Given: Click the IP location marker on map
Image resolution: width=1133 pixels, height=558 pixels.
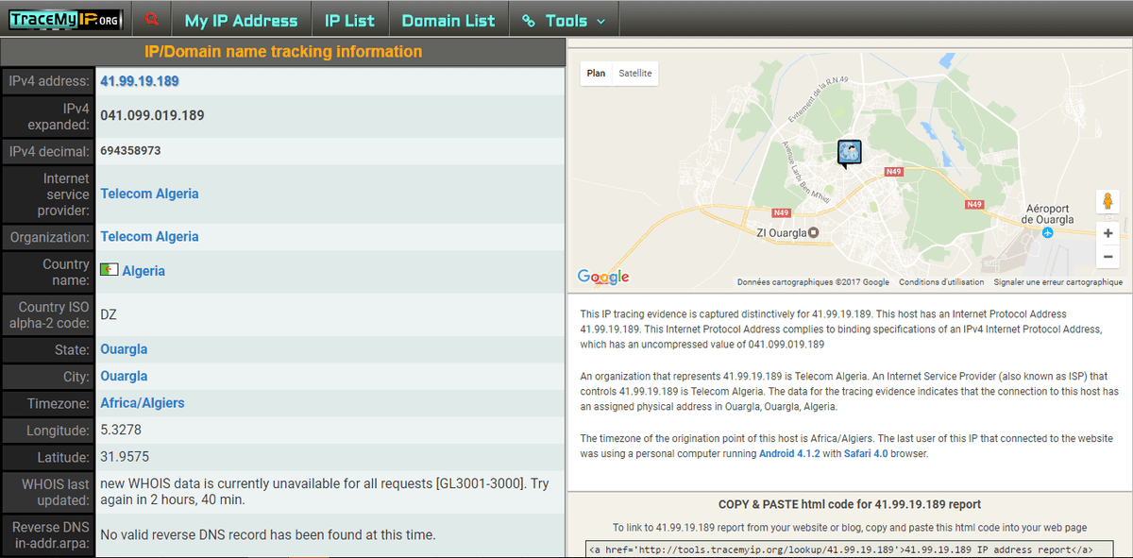Looking at the screenshot, I should [850, 153].
